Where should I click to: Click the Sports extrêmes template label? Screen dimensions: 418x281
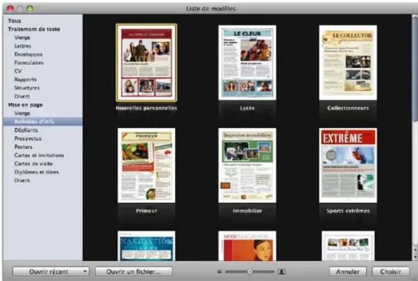point(348,211)
